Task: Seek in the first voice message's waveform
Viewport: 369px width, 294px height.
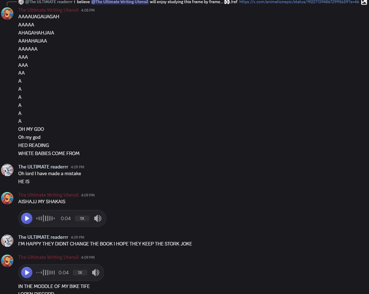Action: 45,218
